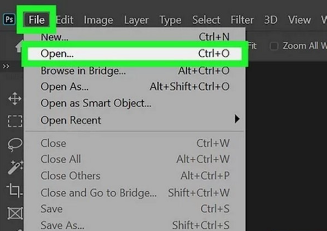The image size is (327, 231).
Task: Click the Photoshop Ps logo icon
Action: [9, 19]
